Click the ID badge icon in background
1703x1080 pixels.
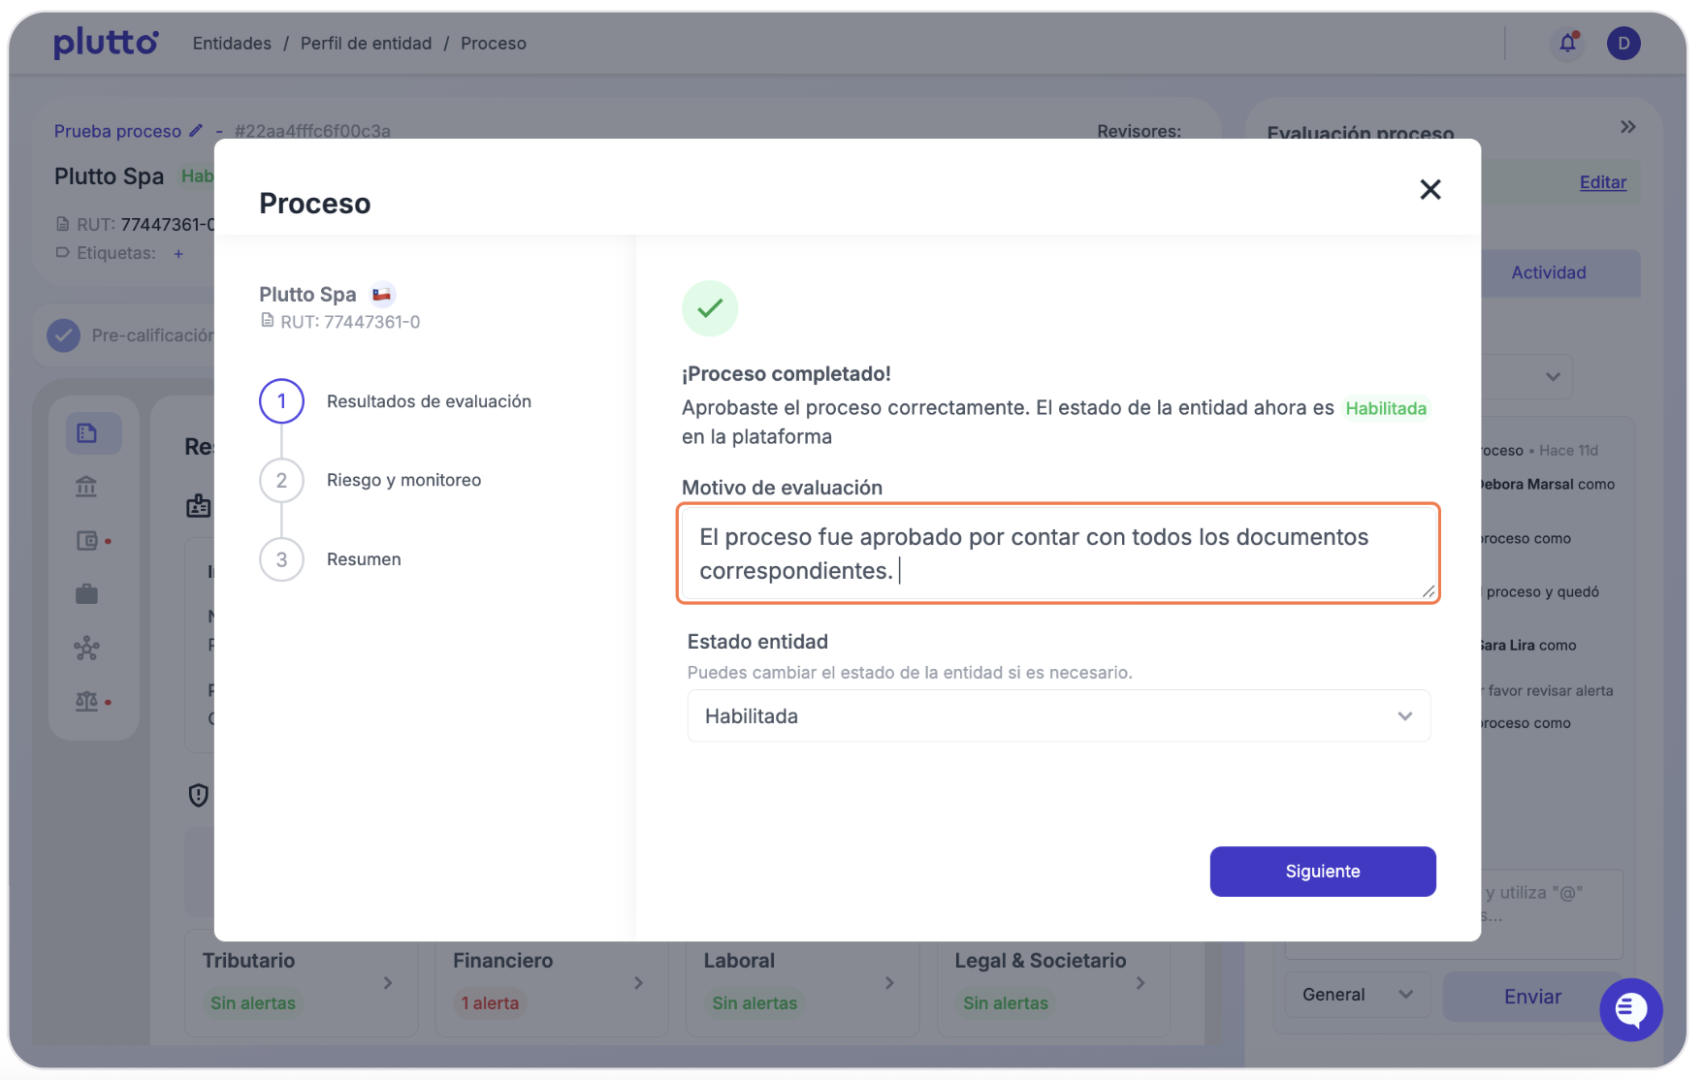click(x=198, y=505)
